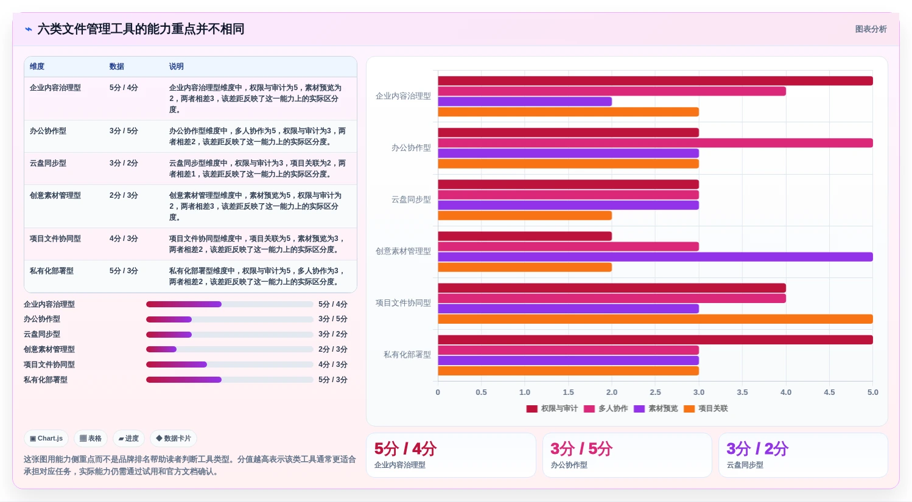
Task: Click 2分 / 3分 cell in table
Action: tap(124, 195)
